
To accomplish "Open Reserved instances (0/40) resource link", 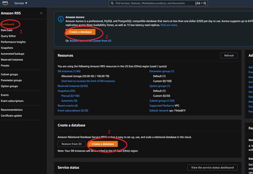I will (73, 86).
